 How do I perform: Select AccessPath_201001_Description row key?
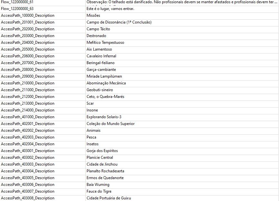[42, 23]
